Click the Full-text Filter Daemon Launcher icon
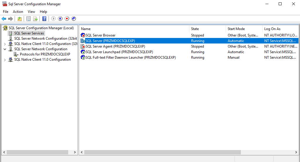 (83, 58)
